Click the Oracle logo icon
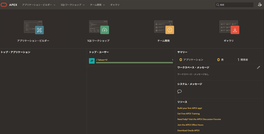 [x=4, y=5]
